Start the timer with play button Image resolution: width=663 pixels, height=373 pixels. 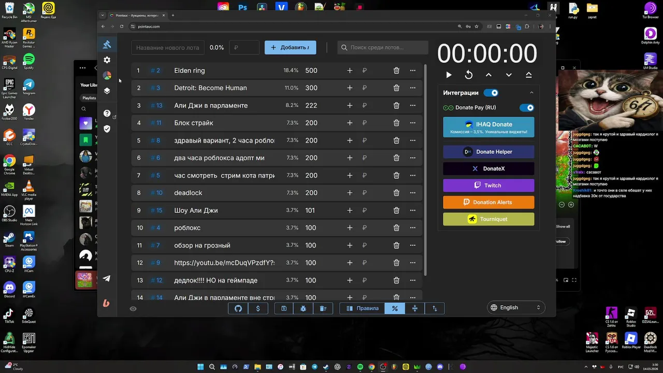(449, 75)
